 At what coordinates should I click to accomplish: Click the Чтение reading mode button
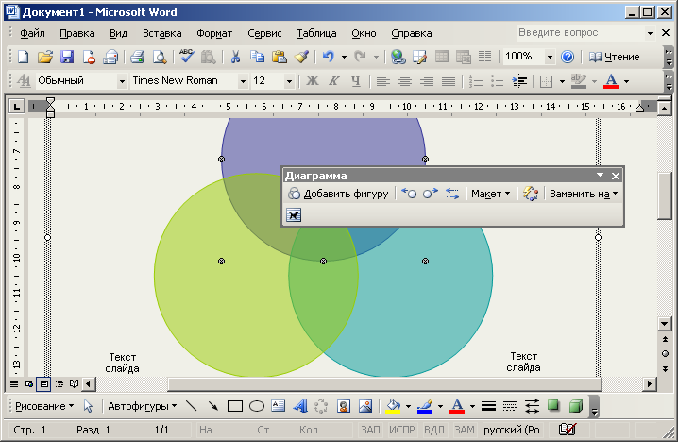[614, 57]
